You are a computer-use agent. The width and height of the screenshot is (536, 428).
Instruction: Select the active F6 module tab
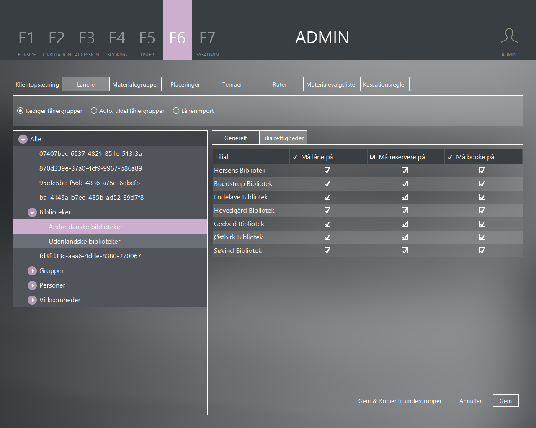point(178,30)
